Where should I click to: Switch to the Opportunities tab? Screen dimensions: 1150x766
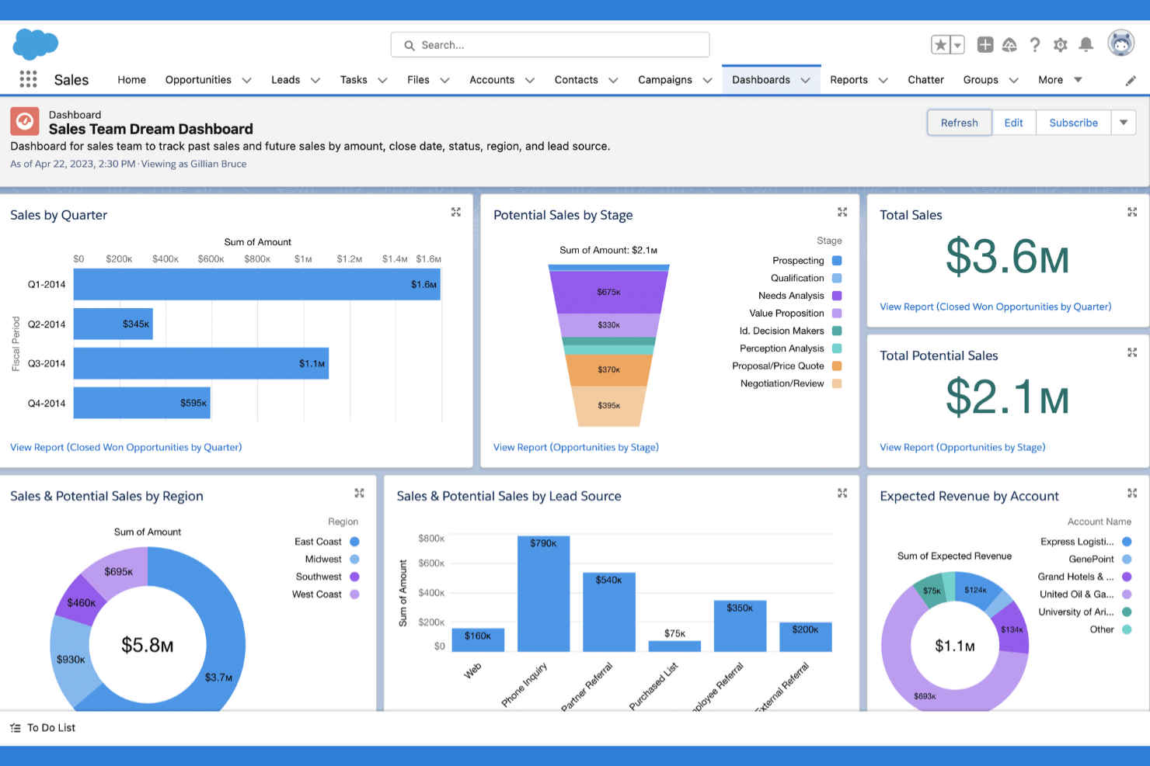pyautogui.click(x=197, y=79)
